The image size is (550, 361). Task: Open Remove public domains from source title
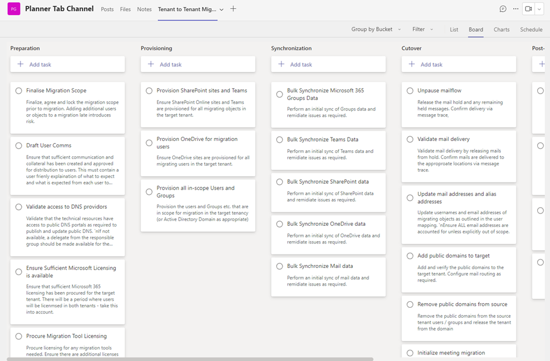[462, 304]
